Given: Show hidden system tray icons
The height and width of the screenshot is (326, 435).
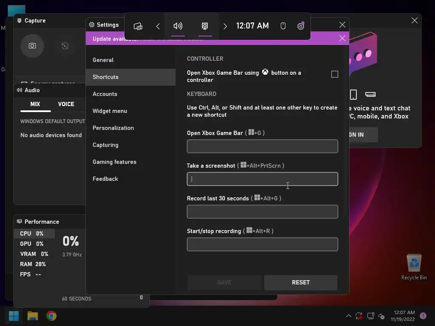Looking at the screenshot, I should tap(349, 316).
